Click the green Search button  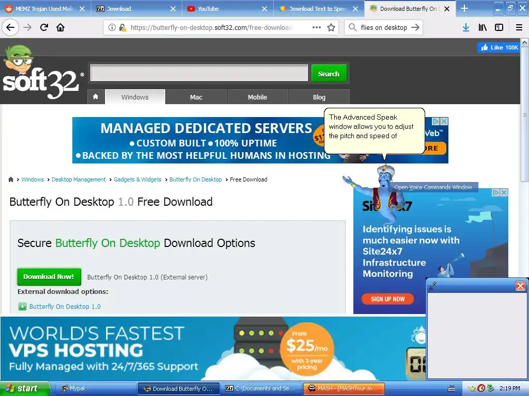pos(329,73)
